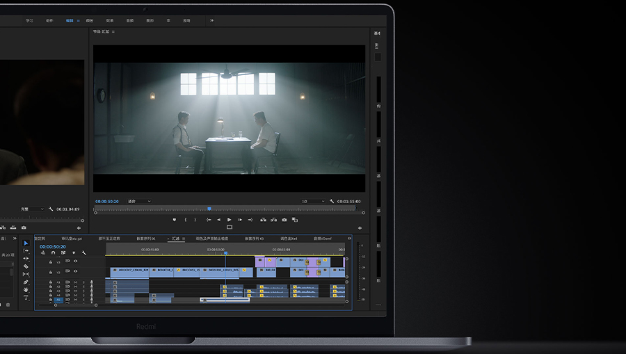This screenshot has width=626, height=354.
Task: Open Comparison View in Program monitor
Action: point(295,220)
